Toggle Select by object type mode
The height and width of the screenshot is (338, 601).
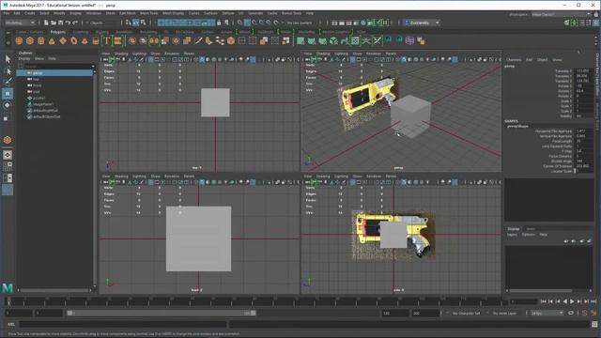pyautogui.click(x=135, y=23)
